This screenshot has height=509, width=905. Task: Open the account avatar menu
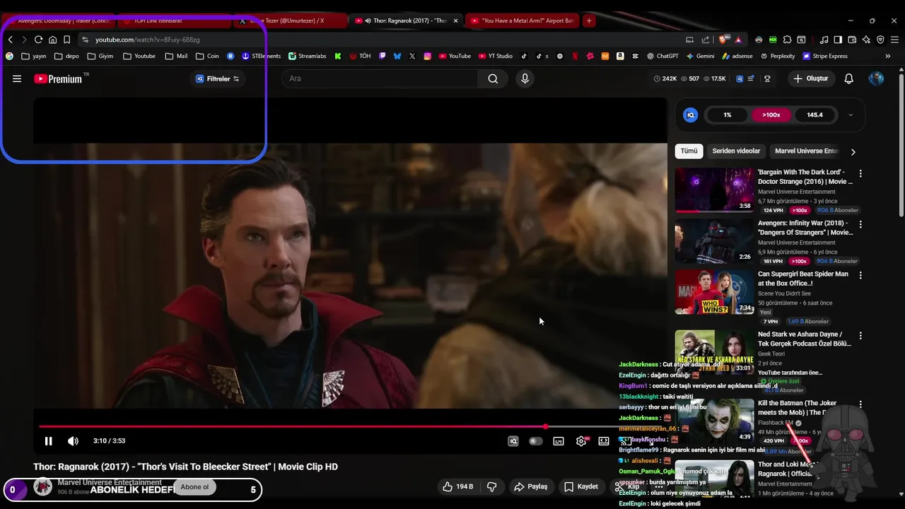[876, 78]
